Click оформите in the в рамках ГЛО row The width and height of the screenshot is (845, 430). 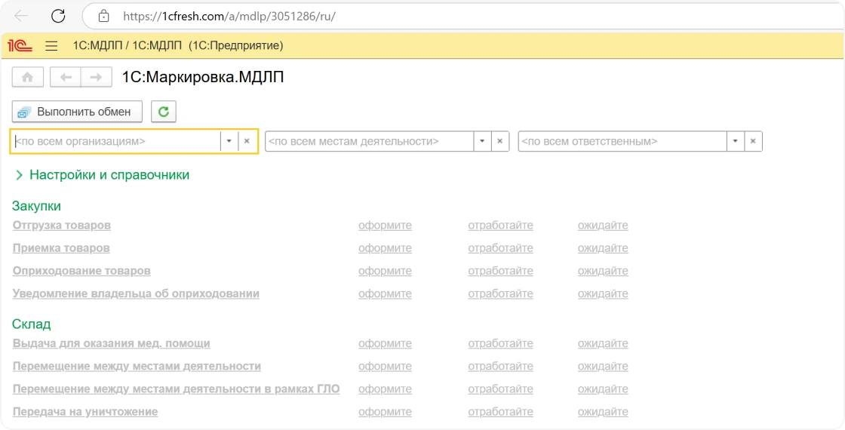pyautogui.click(x=385, y=389)
